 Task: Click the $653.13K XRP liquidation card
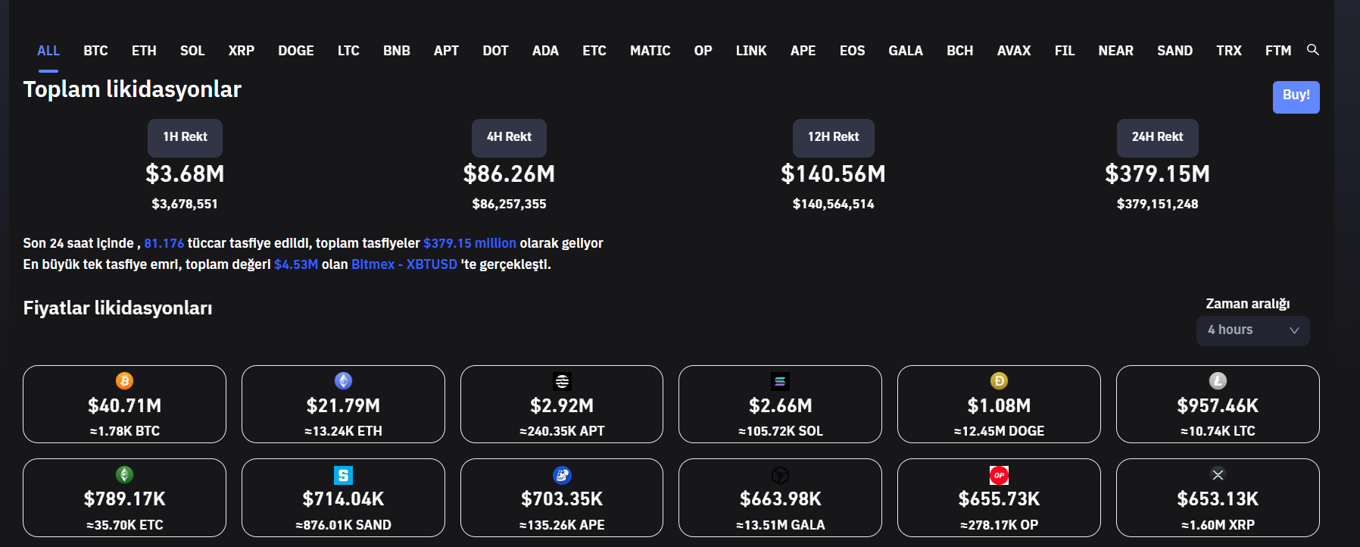1218,499
